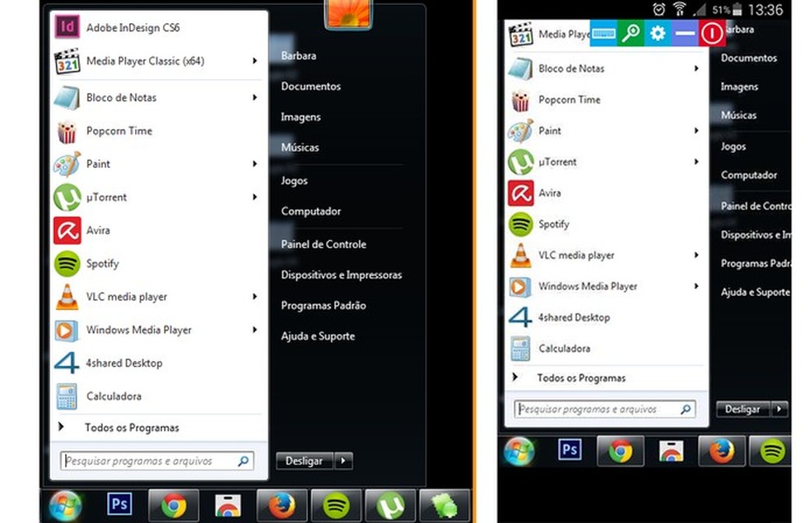
Task: Open Jogos in left Start menu
Action: pos(295,181)
